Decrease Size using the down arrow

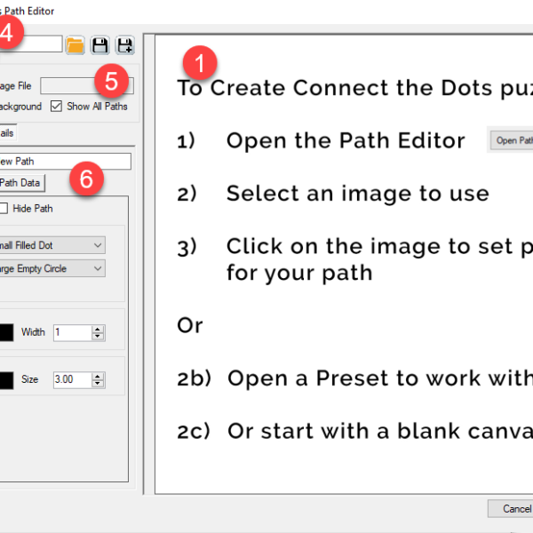[98, 384]
